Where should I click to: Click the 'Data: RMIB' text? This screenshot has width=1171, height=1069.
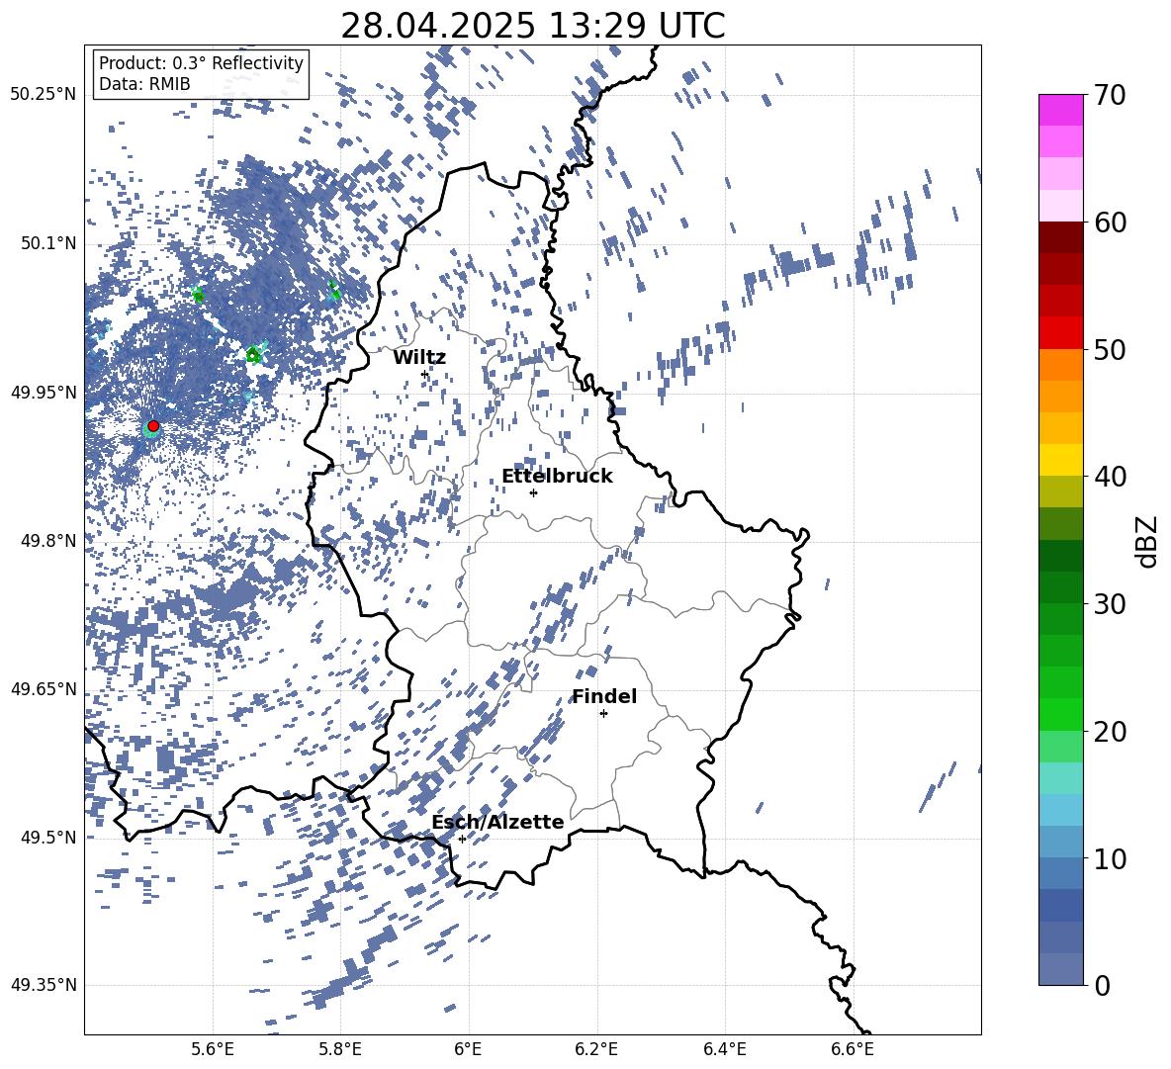[x=144, y=84]
